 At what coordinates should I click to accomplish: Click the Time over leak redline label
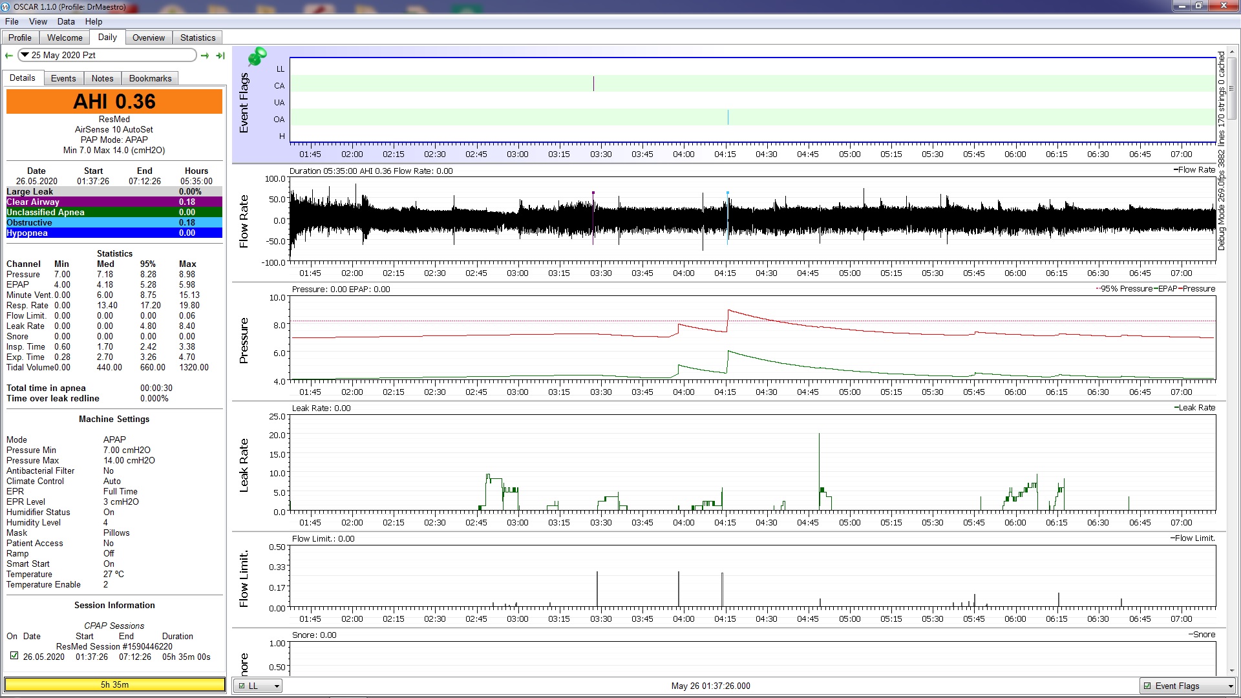pos(53,398)
